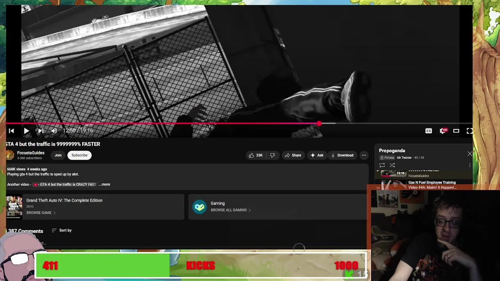Open the Gaming category icon
The height and width of the screenshot is (281, 500).
click(200, 207)
